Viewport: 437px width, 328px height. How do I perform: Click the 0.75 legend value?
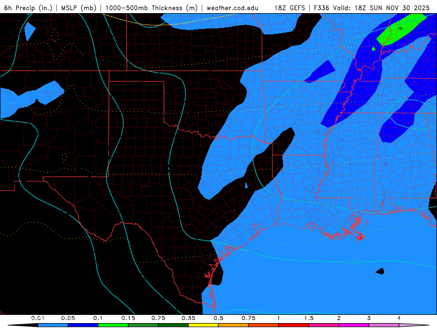(249, 318)
